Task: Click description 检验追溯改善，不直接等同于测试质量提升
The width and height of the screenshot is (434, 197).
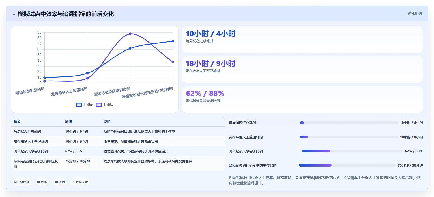Action: click(x=136, y=151)
